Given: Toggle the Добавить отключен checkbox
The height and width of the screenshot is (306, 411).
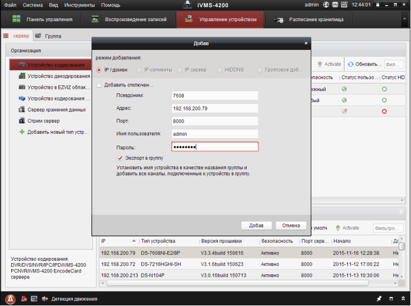Looking at the screenshot, I should tap(99, 85).
